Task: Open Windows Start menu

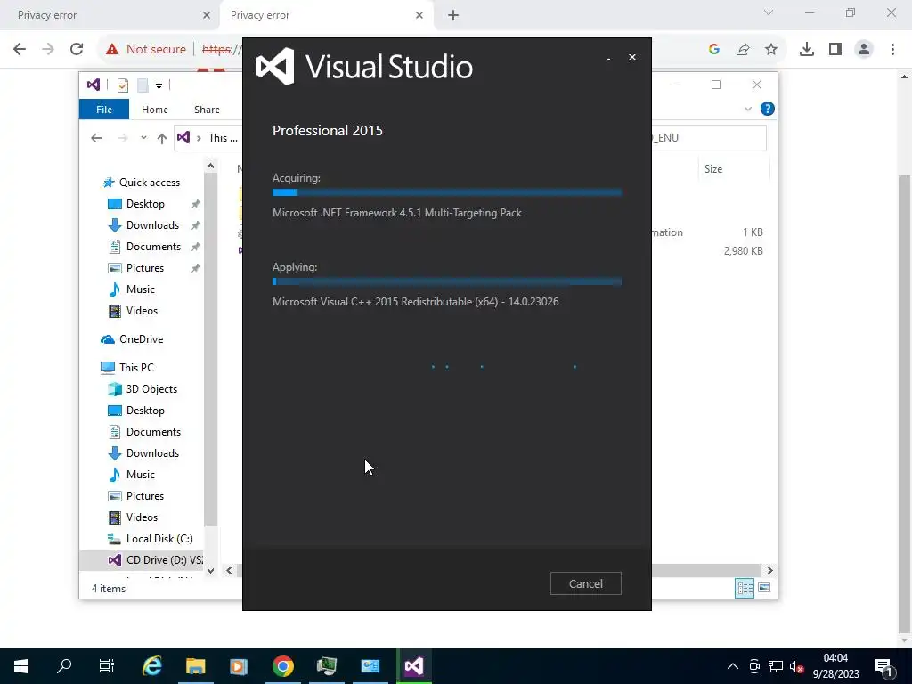Action: pyautogui.click(x=21, y=666)
